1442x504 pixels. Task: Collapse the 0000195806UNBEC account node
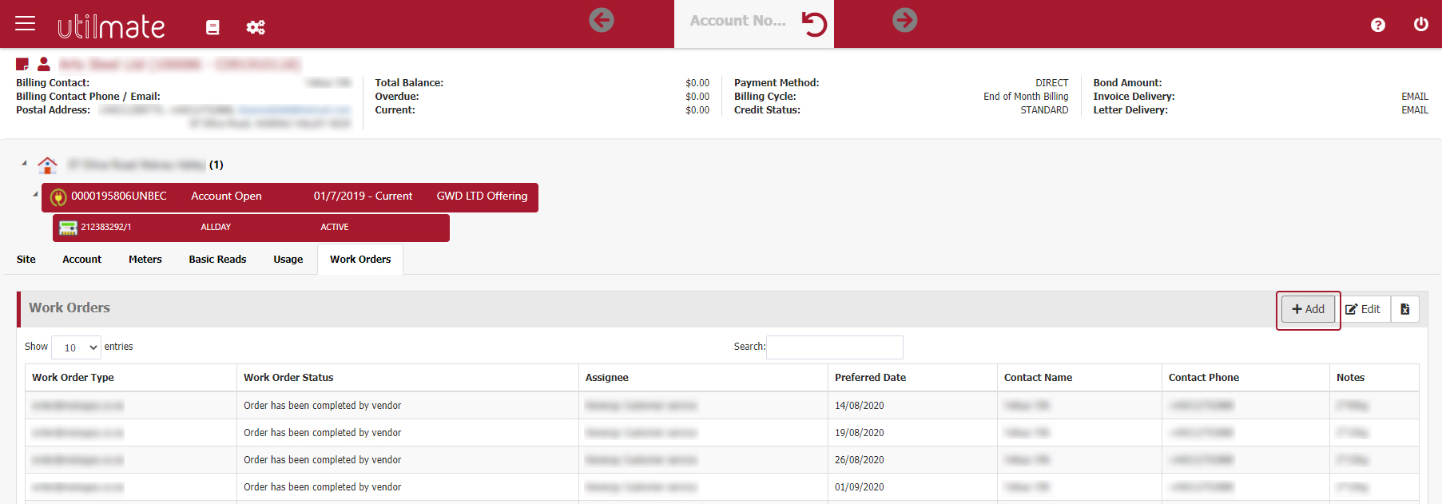point(35,194)
